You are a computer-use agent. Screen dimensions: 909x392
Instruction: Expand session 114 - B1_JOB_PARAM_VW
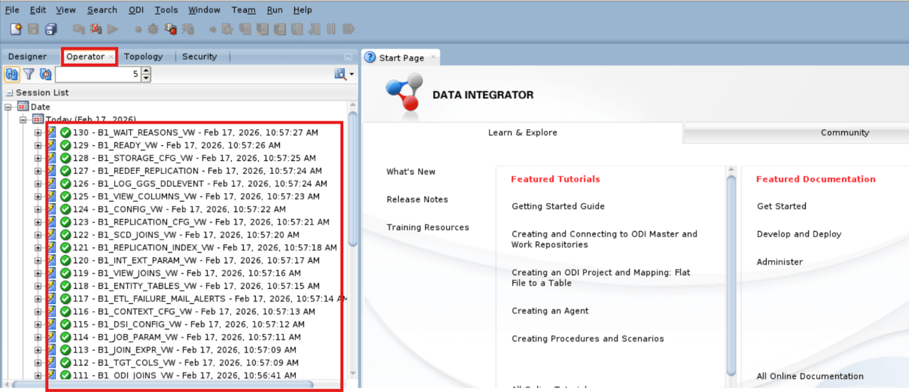pos(38,337)
